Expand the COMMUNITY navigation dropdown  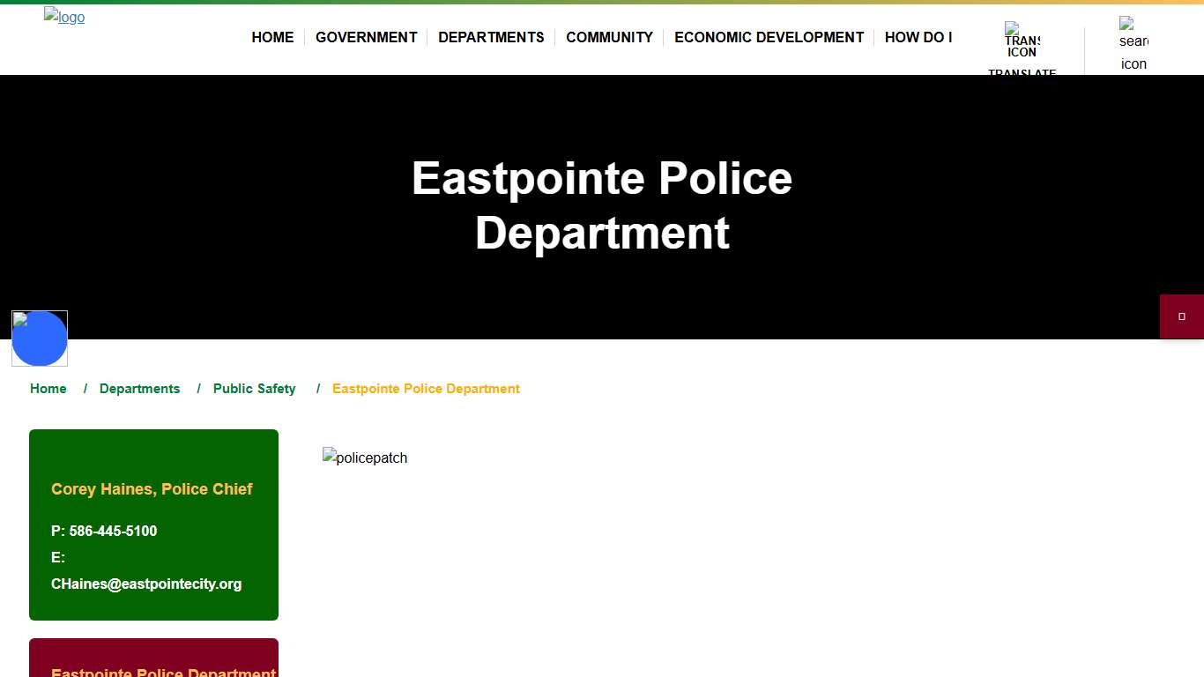pyautogui.click(x=609, y=37)
